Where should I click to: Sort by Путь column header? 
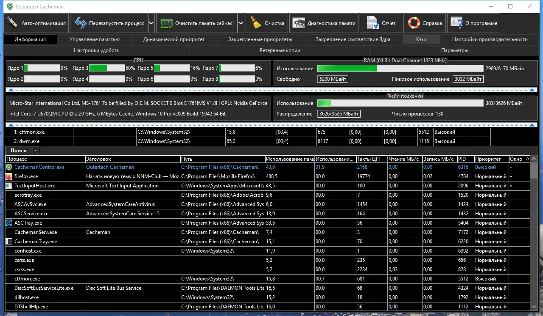point(222,159)
